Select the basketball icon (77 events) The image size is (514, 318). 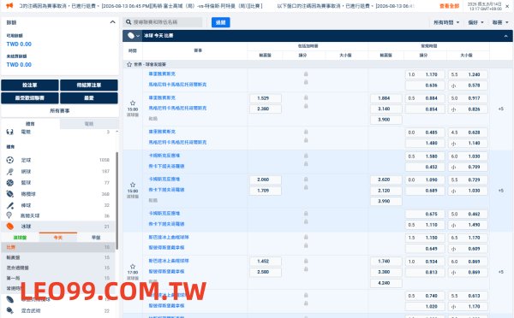pos(9,183)
